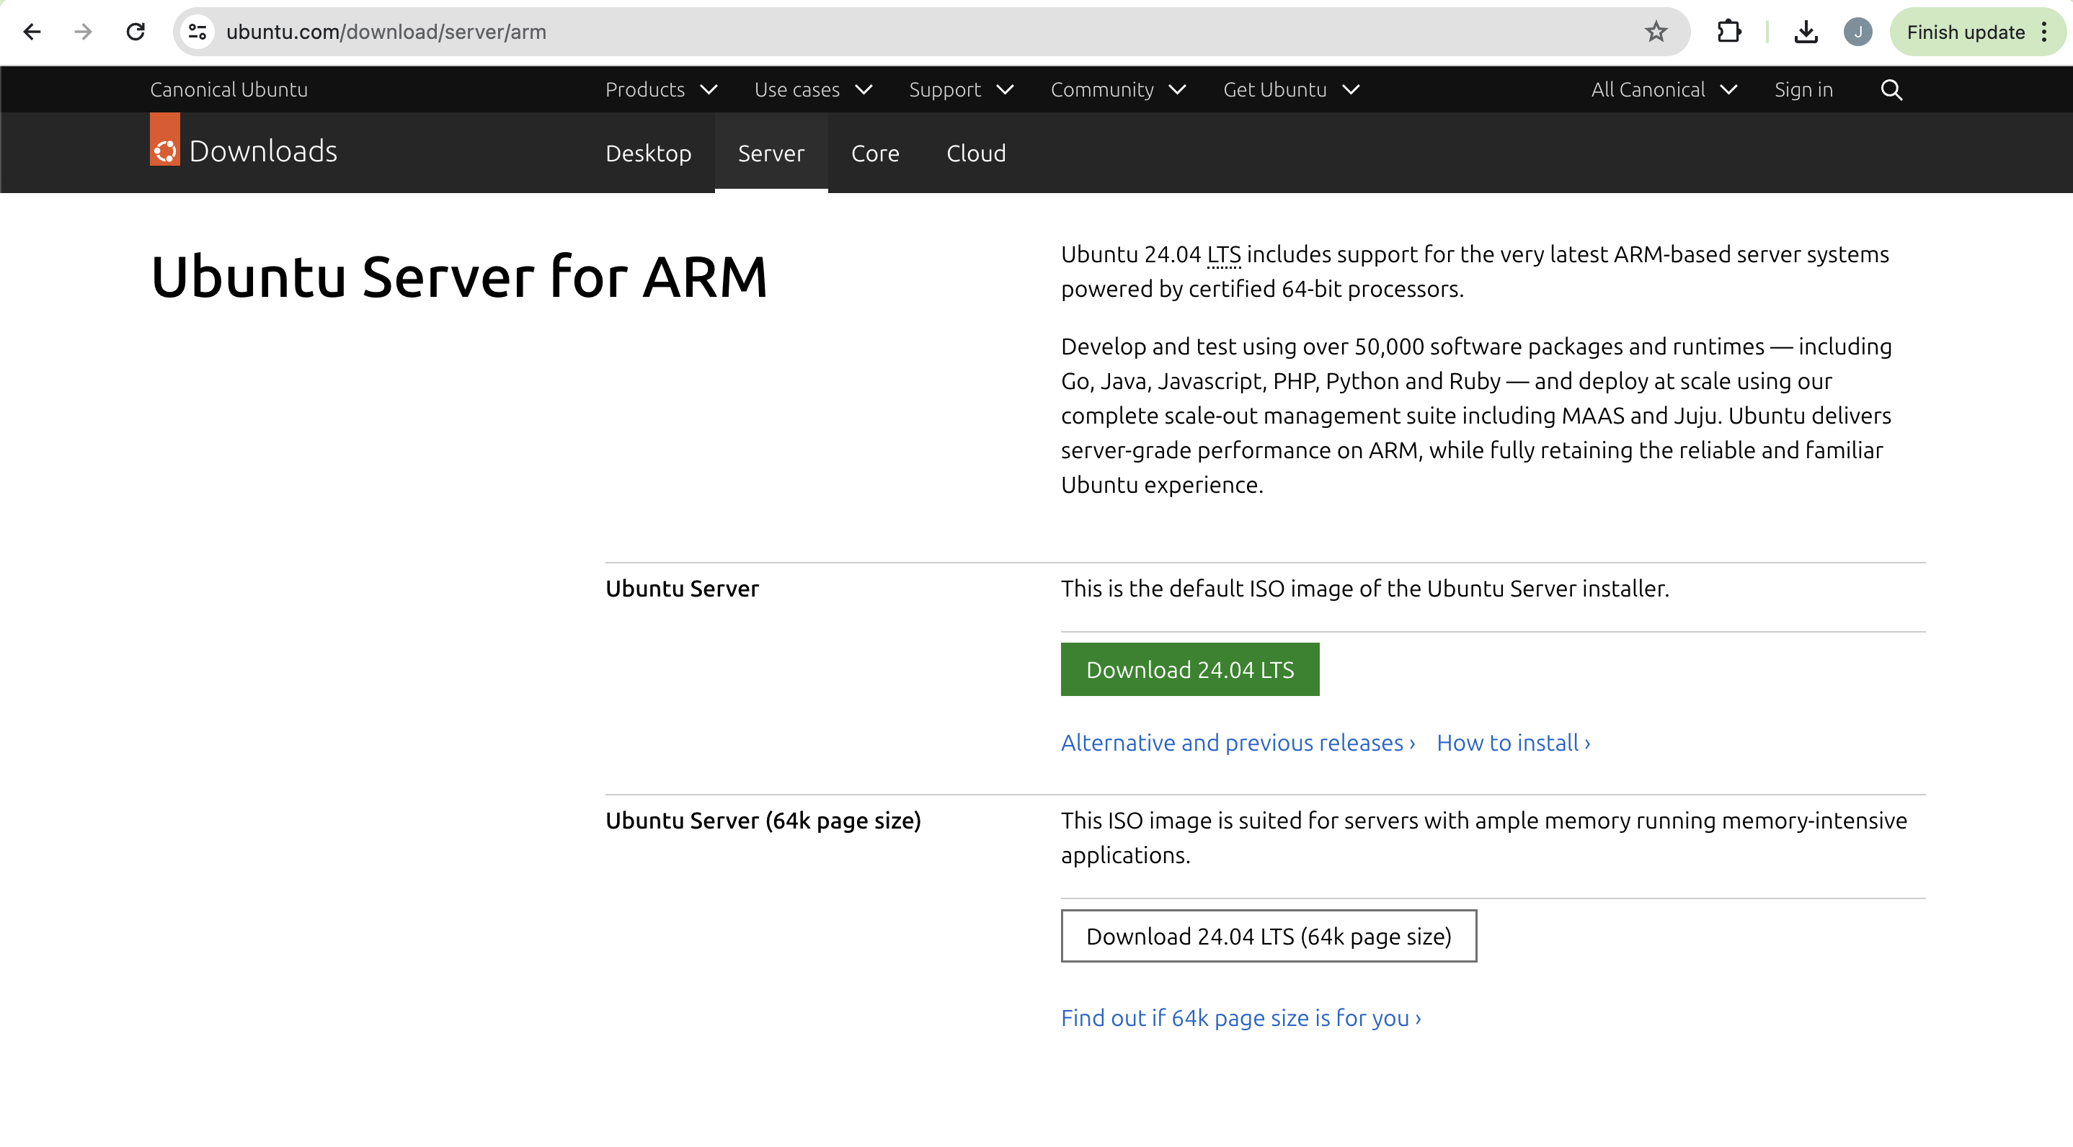Reload the current page
2073x1147 pixels.
pyautogui.click(x=136, y=32)
